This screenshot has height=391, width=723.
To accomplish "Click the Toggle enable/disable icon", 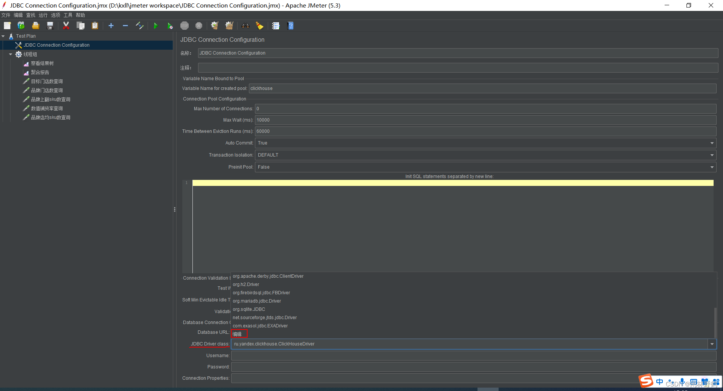I will pyautogui.click(x=140, y=26).
